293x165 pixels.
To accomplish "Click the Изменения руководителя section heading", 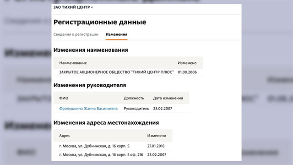I will [x=90, y=85].
